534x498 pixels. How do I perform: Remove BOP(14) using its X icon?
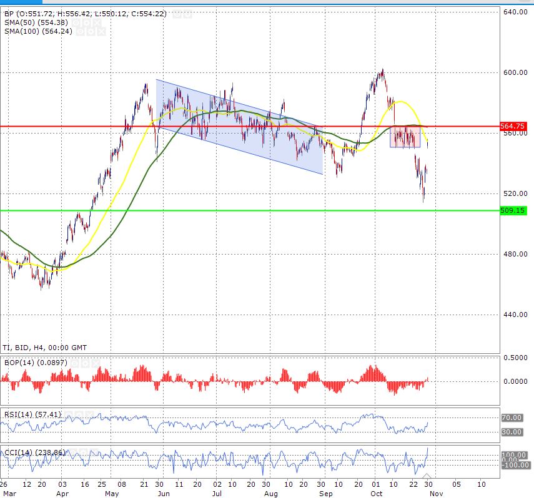coord(96,363)
